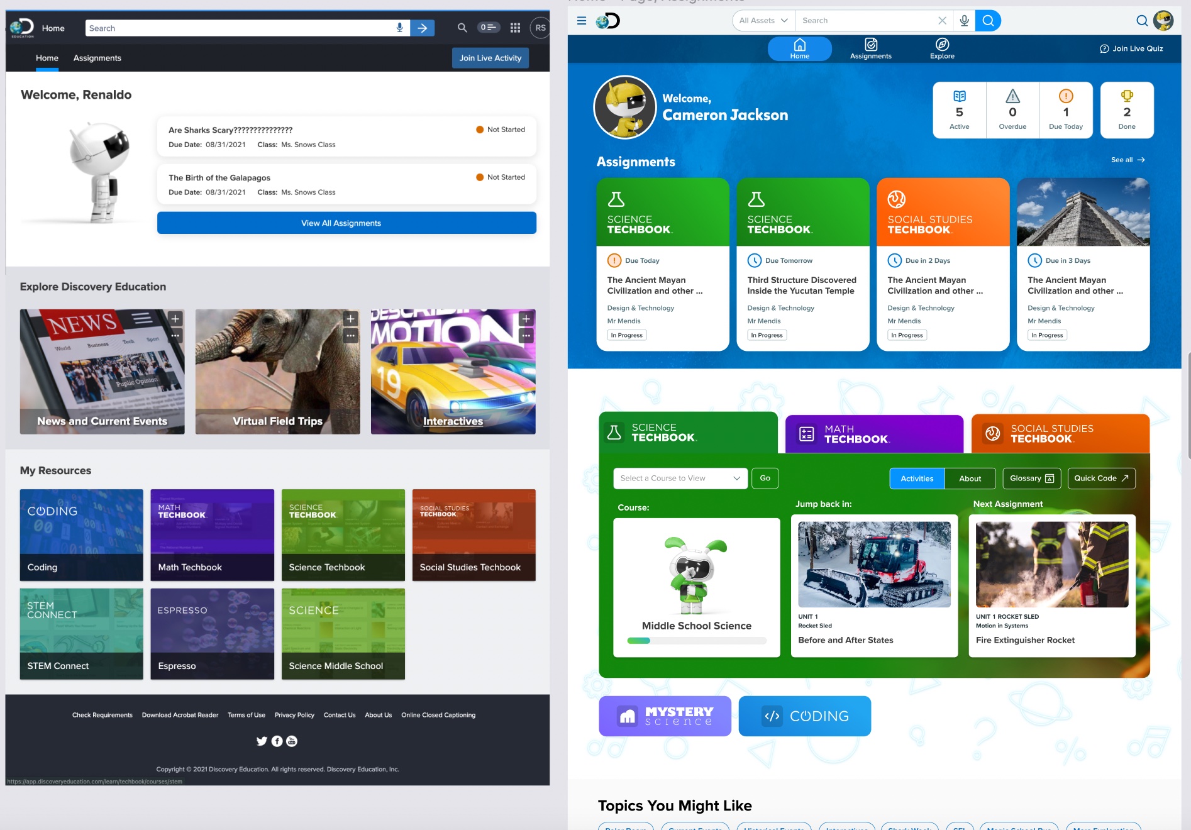Clear the search field with the X toggle
Image resolution: width=1191 pixels, height=830 pixels.
(942, 20)
